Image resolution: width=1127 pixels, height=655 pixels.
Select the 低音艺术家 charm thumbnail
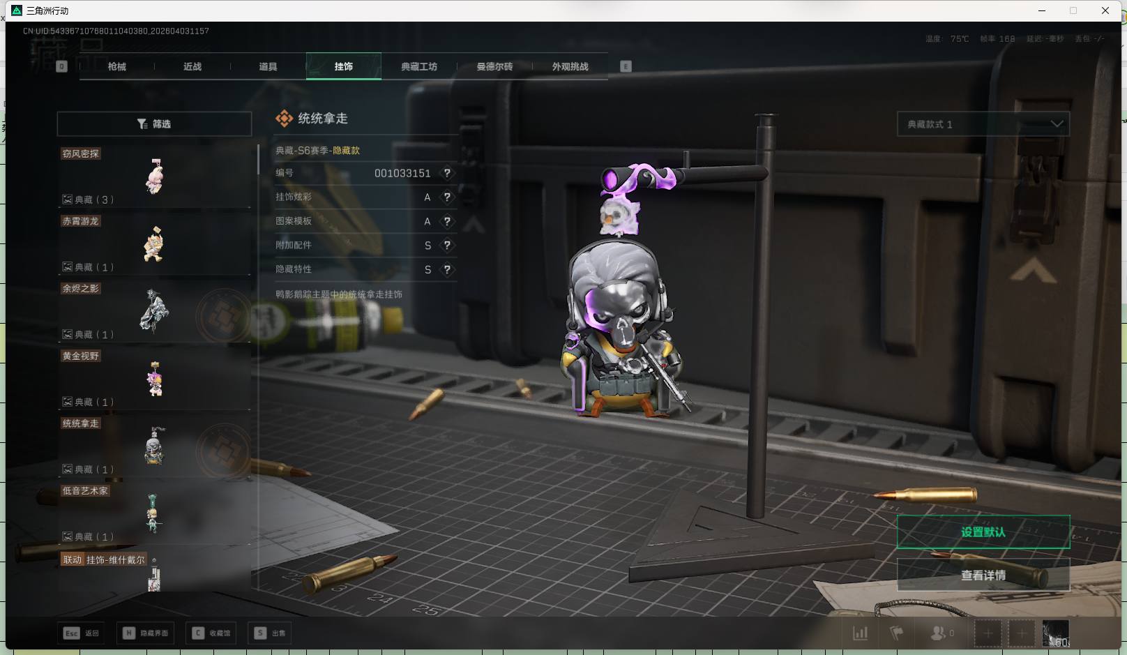[x=153, y=513]
